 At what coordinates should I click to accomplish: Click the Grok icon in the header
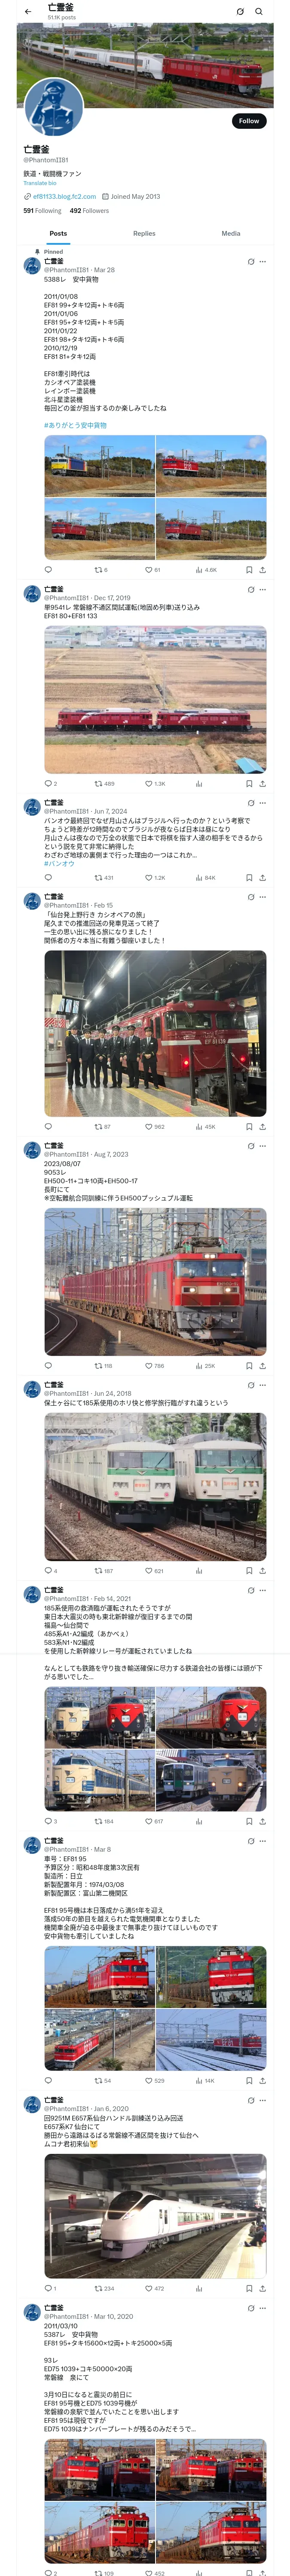(x=240, y=12)
